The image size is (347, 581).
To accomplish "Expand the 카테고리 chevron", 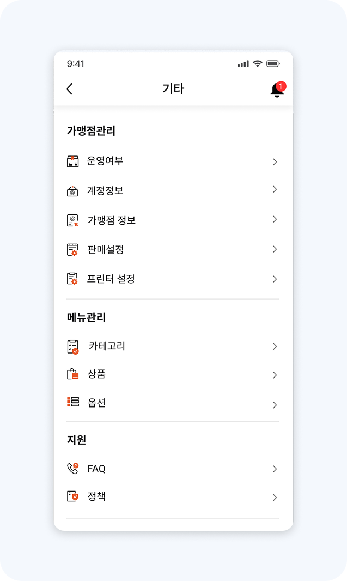I will (x=275, y=346).
